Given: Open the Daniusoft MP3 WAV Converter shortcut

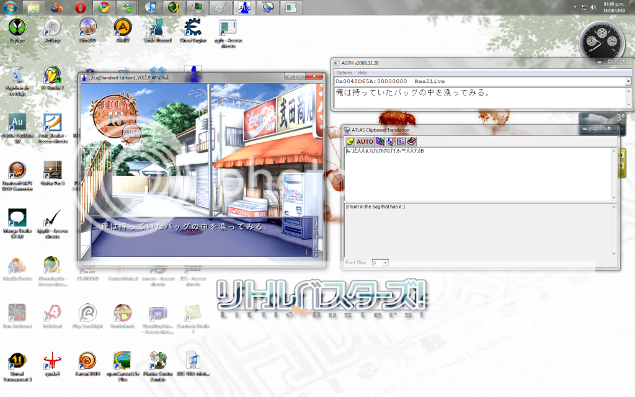Looking at the screenshot, I should [17, 176].
